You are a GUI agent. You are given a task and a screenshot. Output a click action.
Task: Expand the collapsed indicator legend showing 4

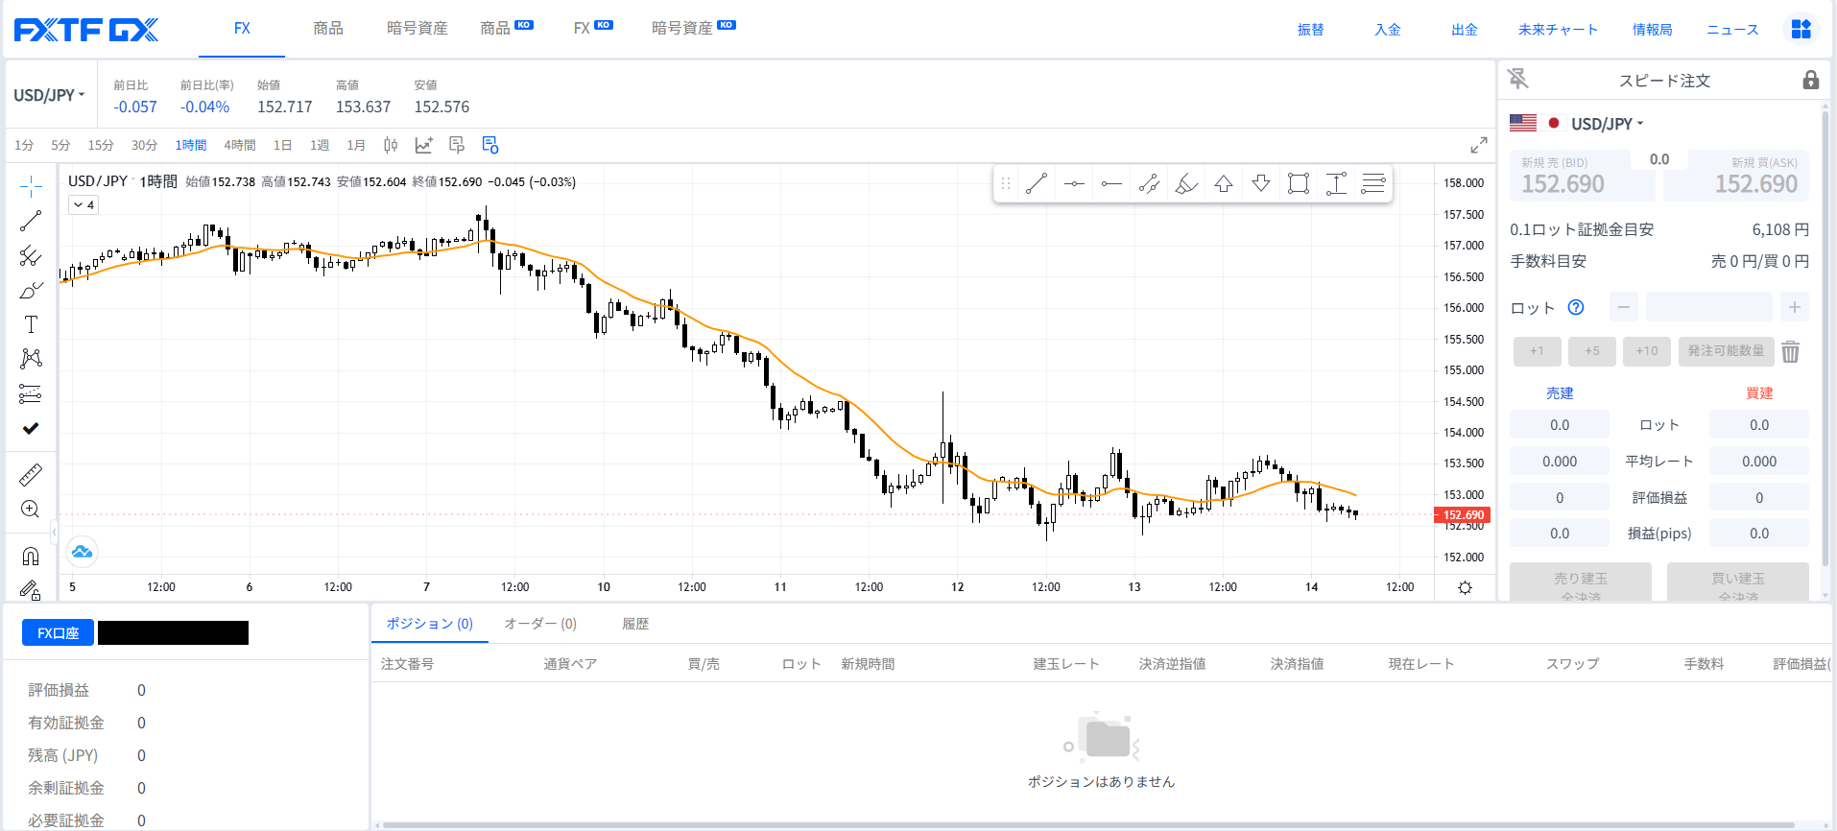pos(83,204)
